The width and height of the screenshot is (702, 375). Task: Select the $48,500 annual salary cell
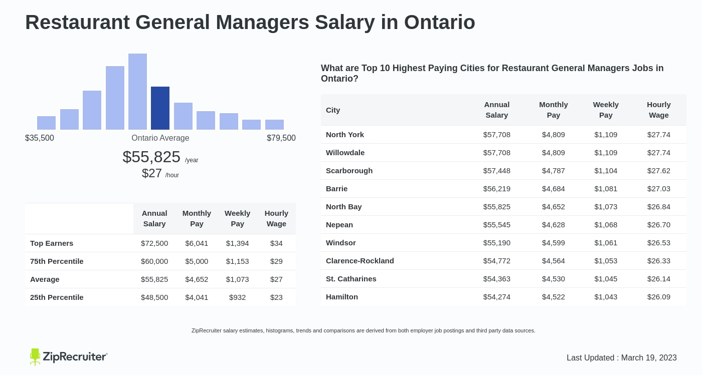[x=154, y=297]
